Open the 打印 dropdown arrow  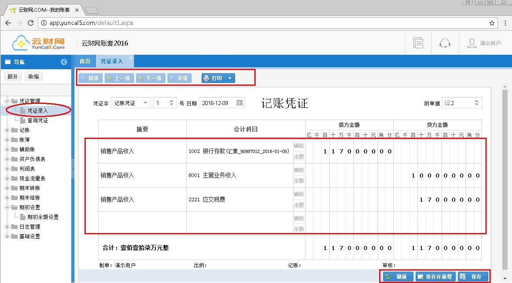(229, 78)
